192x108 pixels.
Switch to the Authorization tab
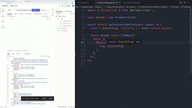click(x=28, y=14)
